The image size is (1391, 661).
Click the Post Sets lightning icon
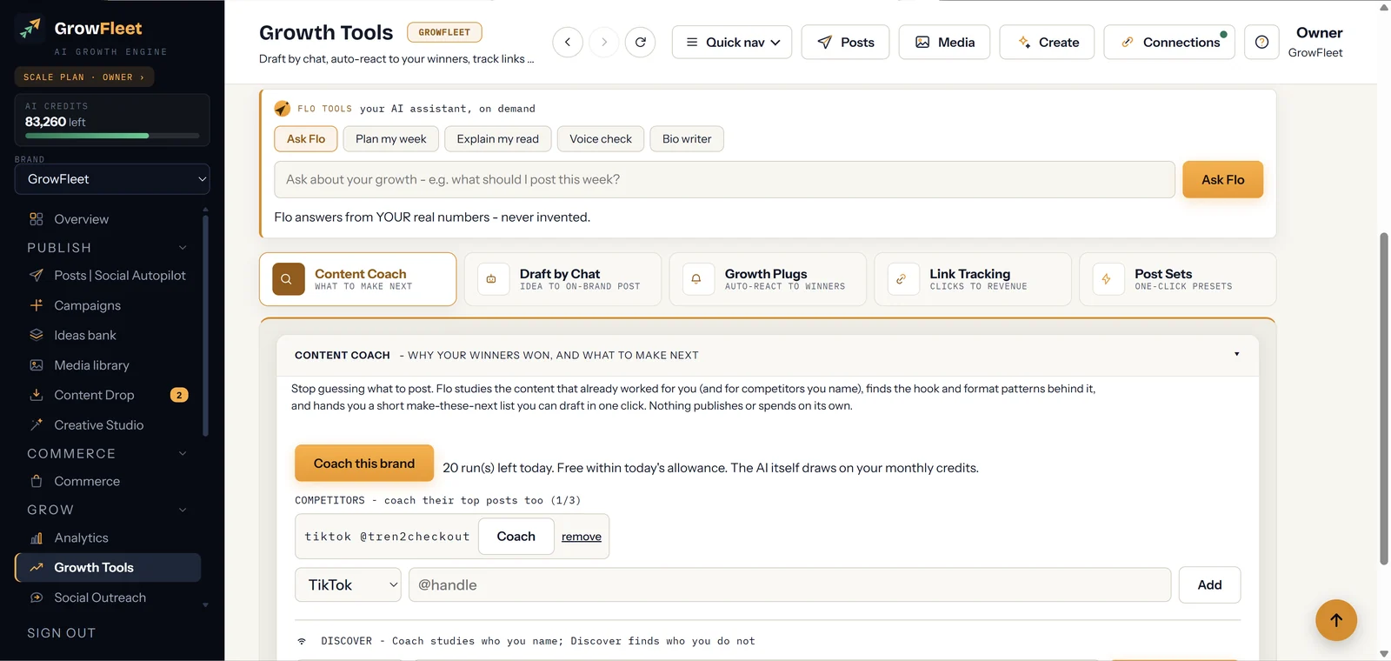(1108, 279)
